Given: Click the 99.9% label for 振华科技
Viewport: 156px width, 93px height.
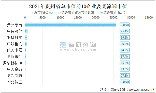Looking at the screenshot, I should (125, 38).
